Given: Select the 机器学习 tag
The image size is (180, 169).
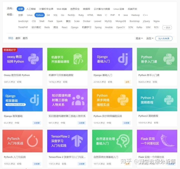Looking at the screenshot, I should tap(86, 27).
